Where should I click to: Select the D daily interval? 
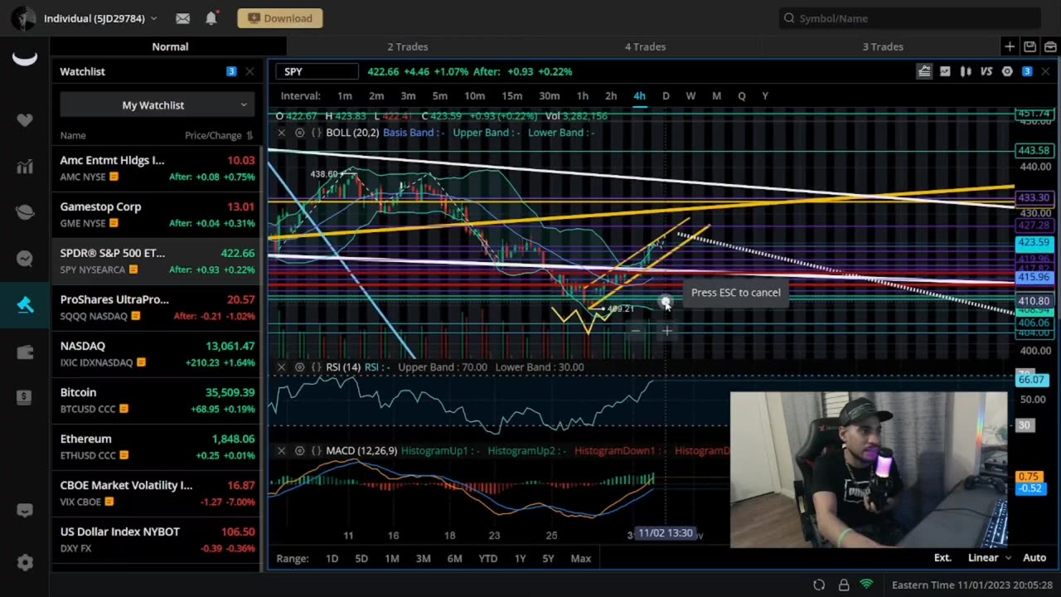pos(666,96)
